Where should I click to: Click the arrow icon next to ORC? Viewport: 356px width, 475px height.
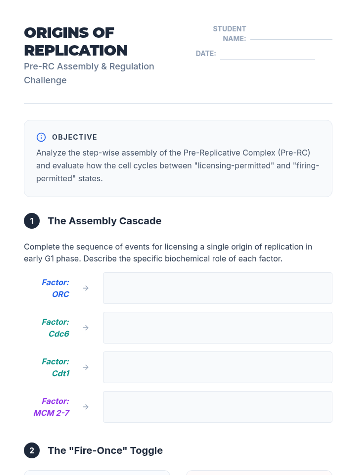point(86,288)
